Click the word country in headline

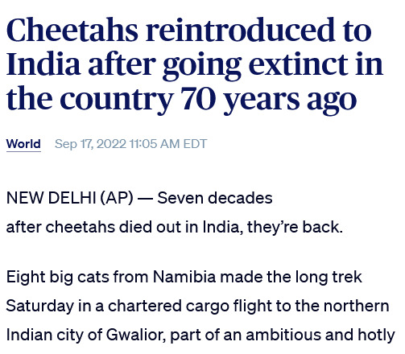click(x=117, y=100)
